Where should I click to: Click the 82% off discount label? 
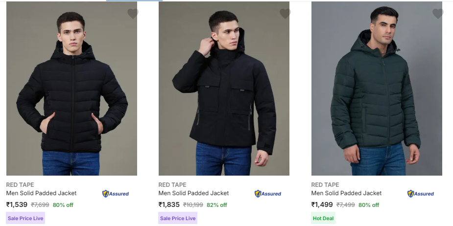pyautogui.click(x=217, y=205)
